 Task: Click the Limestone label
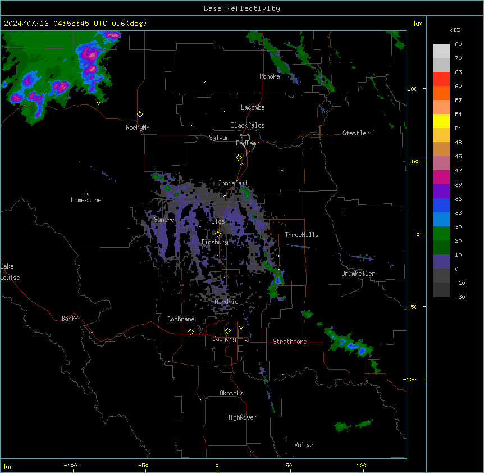coord(86,200)
